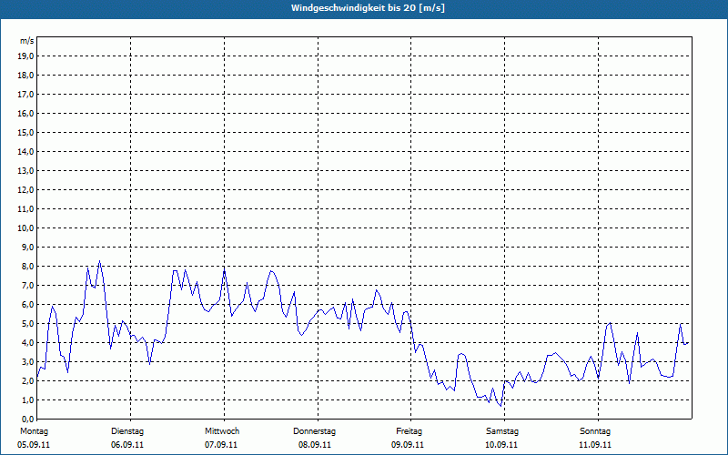This screenshot has height=455, width=728.
Task: Click the chart title 'Windgeschwindigkeit bis 20 [m/s]'
Action: [368, 8]
